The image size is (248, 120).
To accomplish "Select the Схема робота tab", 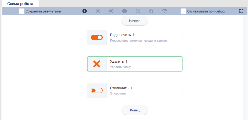I will coord(20,4).
